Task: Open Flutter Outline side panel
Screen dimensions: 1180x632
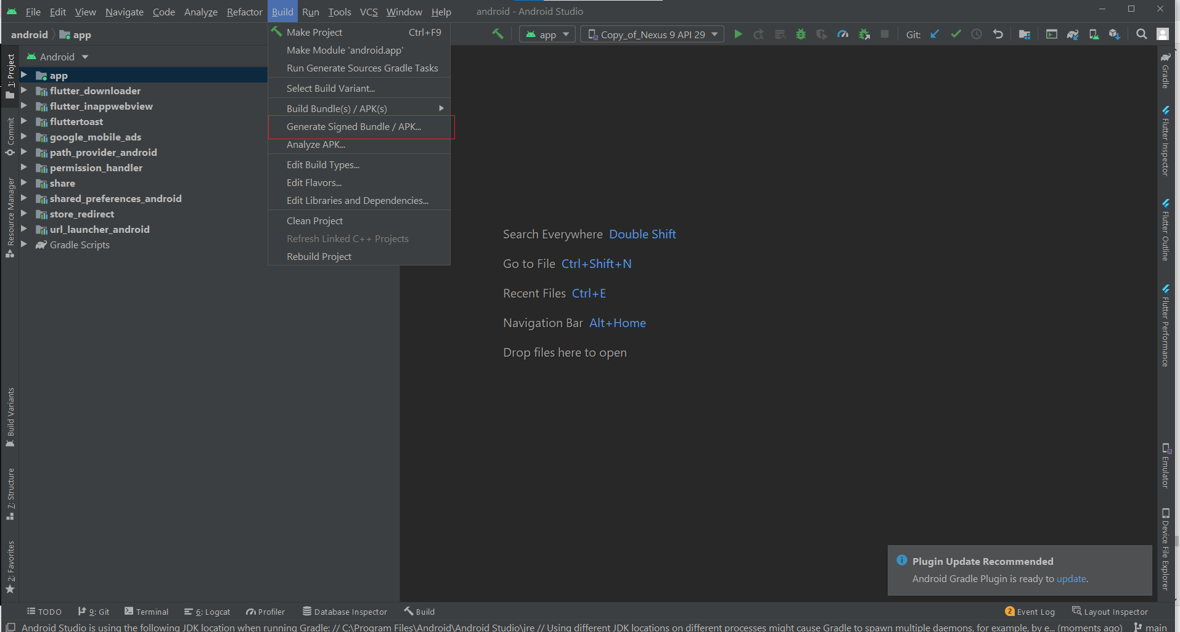Action: point(1165,230)
